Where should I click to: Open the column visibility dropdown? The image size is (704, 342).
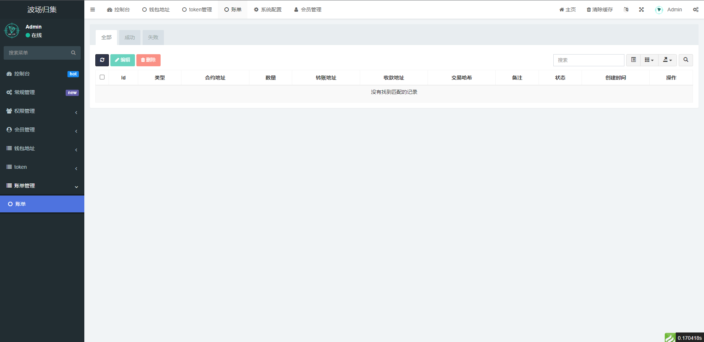point(649,60)
